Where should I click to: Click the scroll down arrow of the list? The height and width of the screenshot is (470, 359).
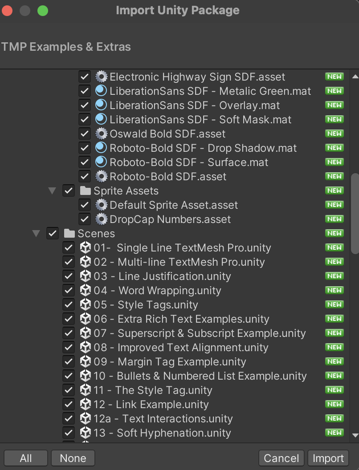355,435
